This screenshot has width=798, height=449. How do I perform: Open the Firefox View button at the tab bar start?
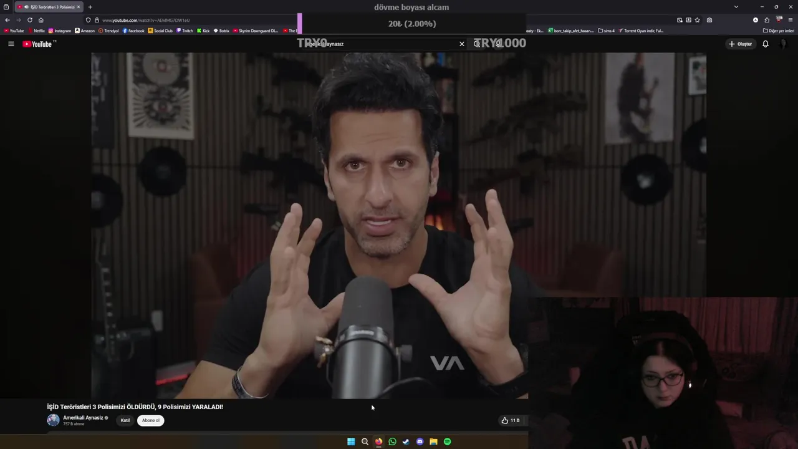[x=6, y=7]
